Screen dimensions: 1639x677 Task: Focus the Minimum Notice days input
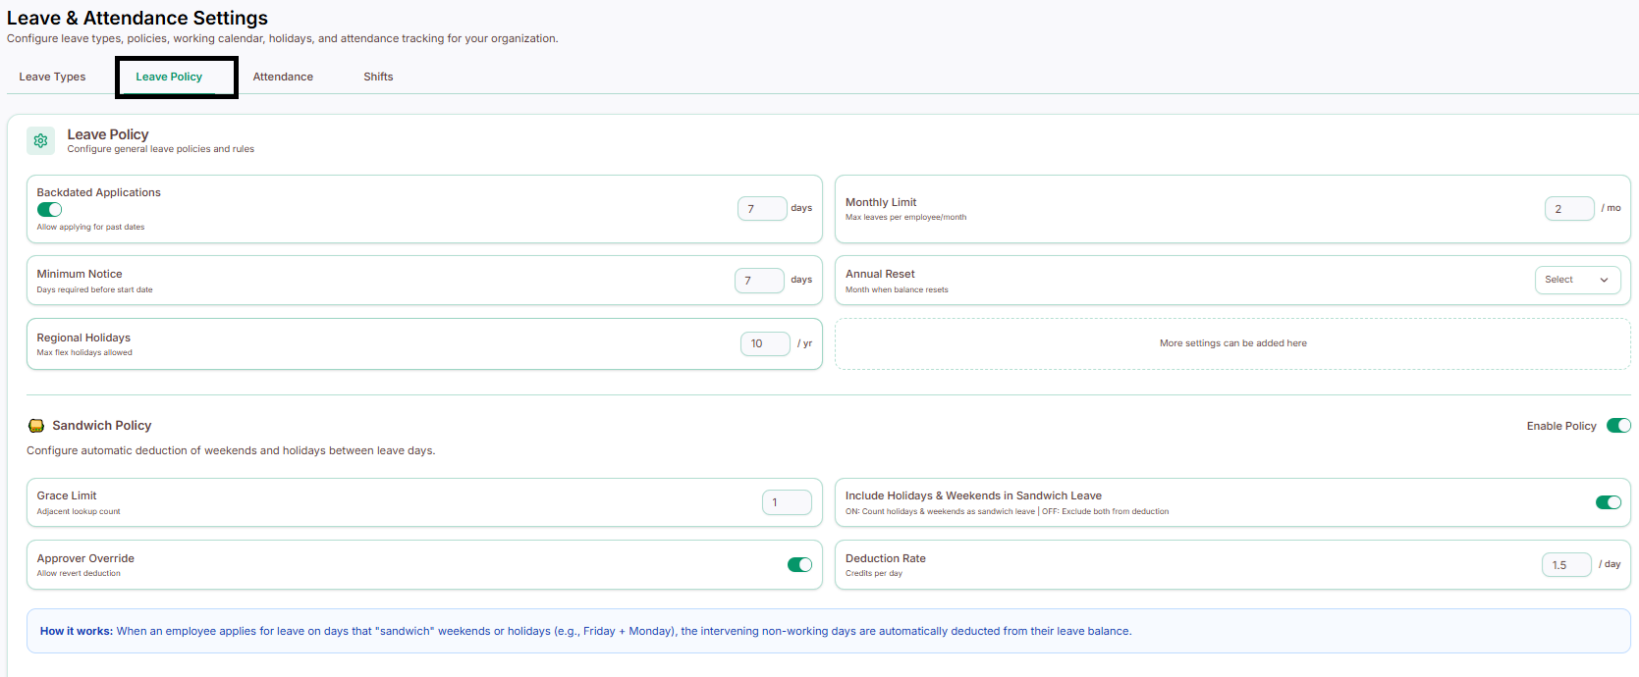759,281
